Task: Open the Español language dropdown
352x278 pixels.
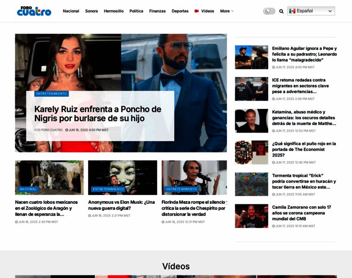Action: click(311, 11)
